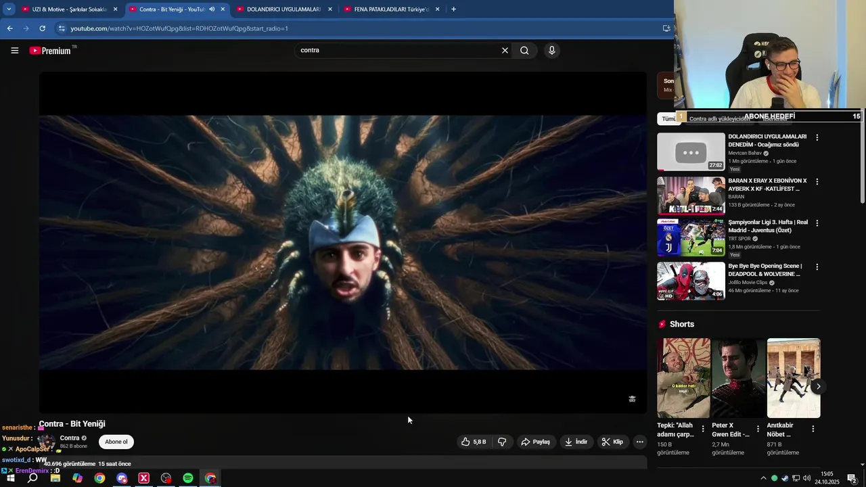Open the browser tab list dropdown

click(9, 9)
